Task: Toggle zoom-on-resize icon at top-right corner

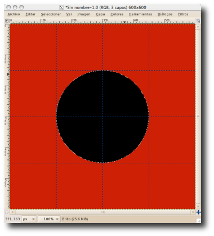Action: (x=198, y=21)
